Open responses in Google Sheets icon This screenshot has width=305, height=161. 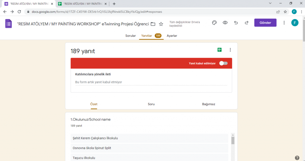tap(220, 50)
